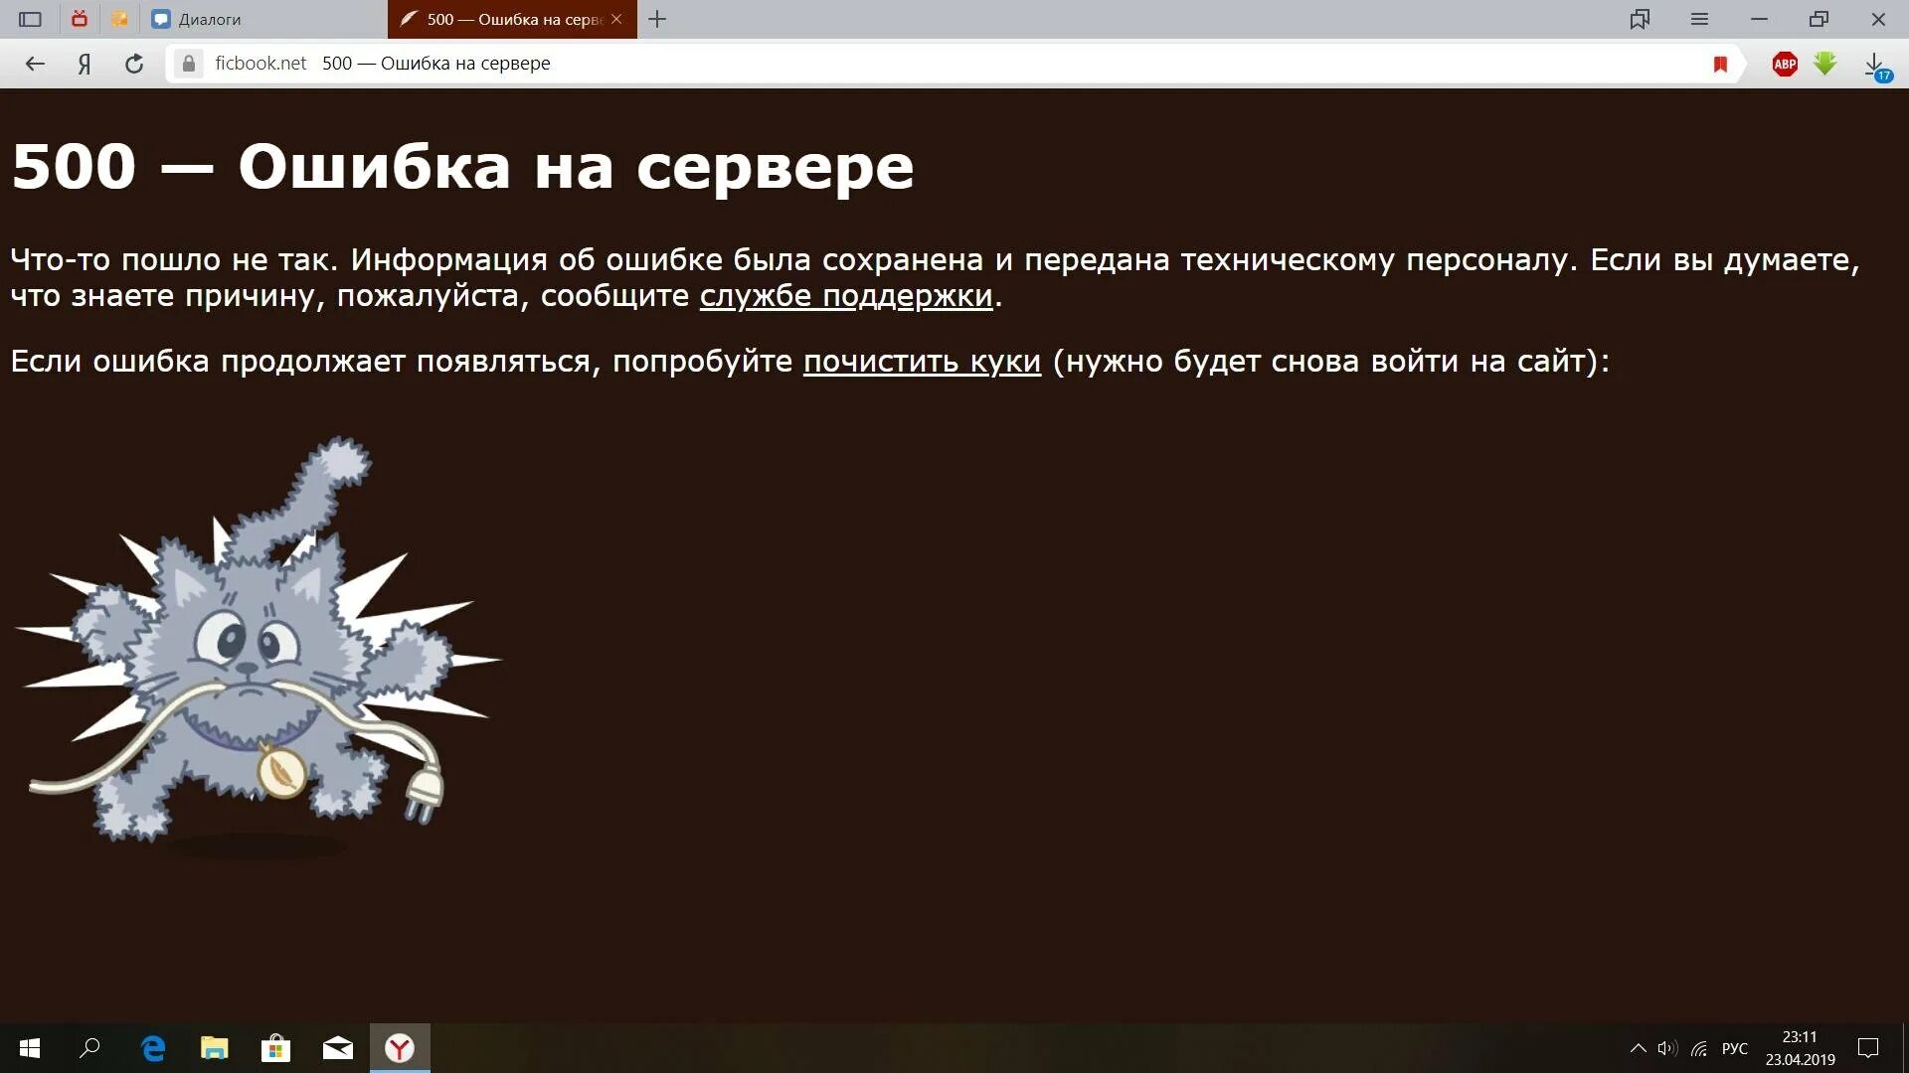Click the padlock site security icon

tap(188, 64)
